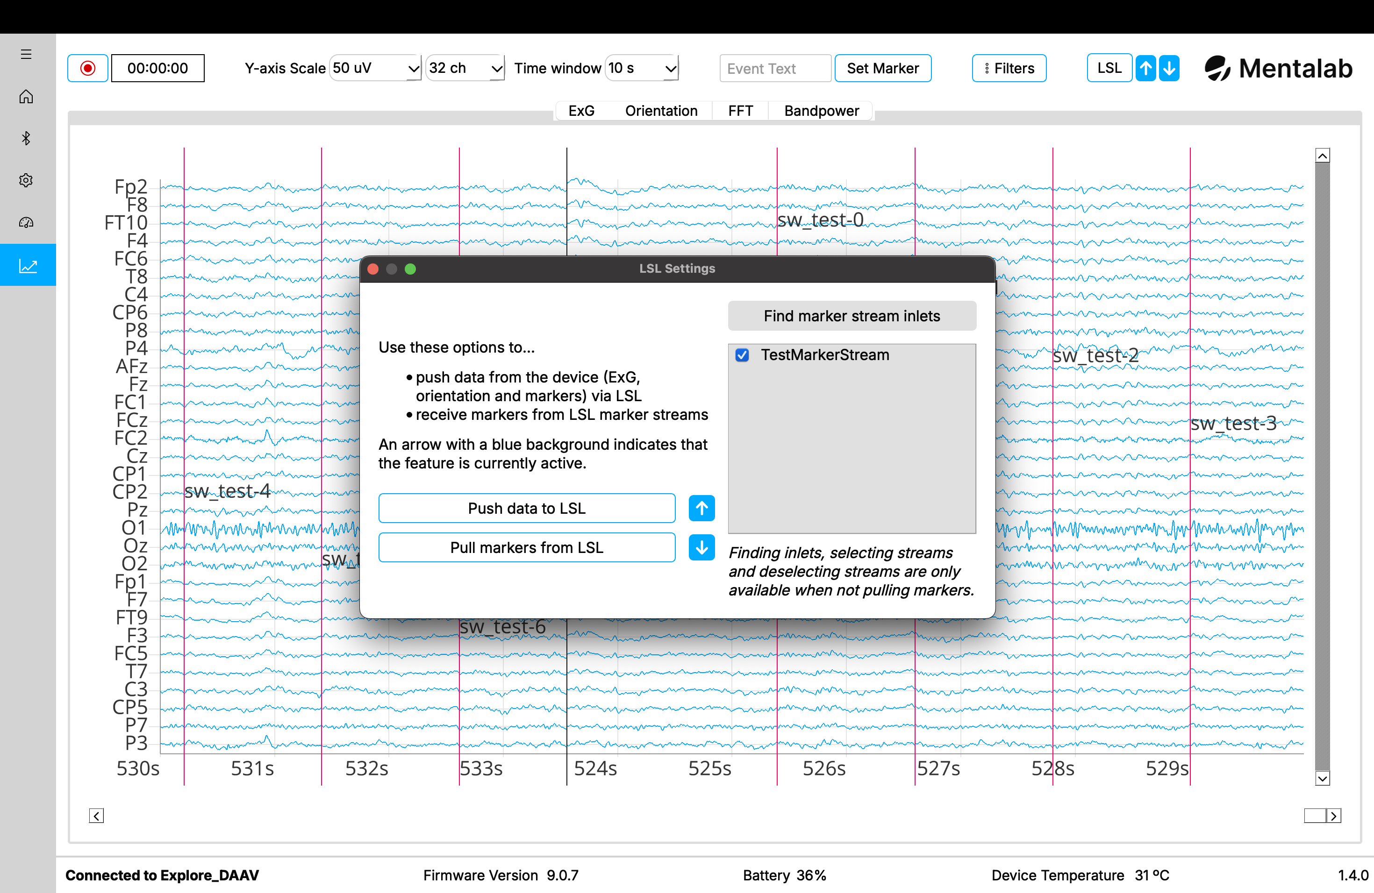Screen dimensions: 1374x893
Task: Expand the Y-axis Scale 50 uV dropdown
Action: (375, 68)
